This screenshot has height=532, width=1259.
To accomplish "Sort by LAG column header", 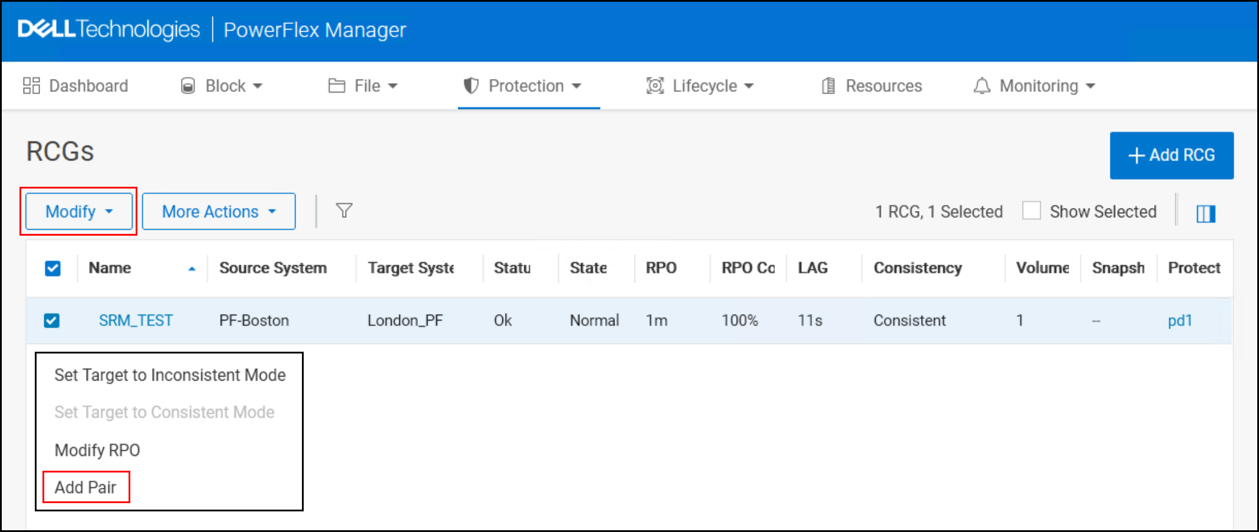I will point(813,268).
